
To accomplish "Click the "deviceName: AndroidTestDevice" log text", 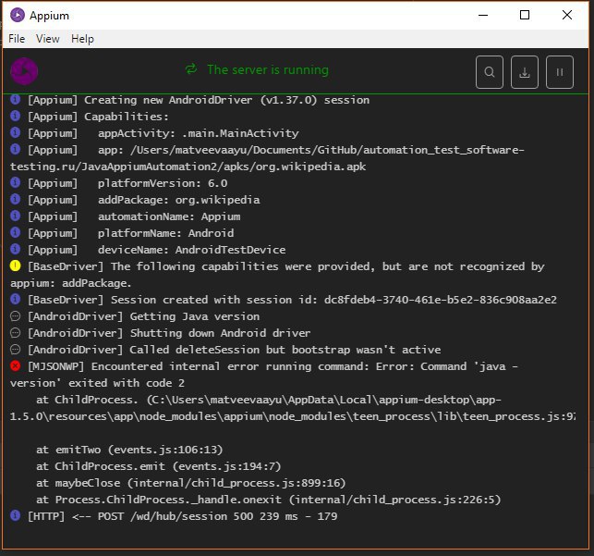I will (x=191, y=250).
